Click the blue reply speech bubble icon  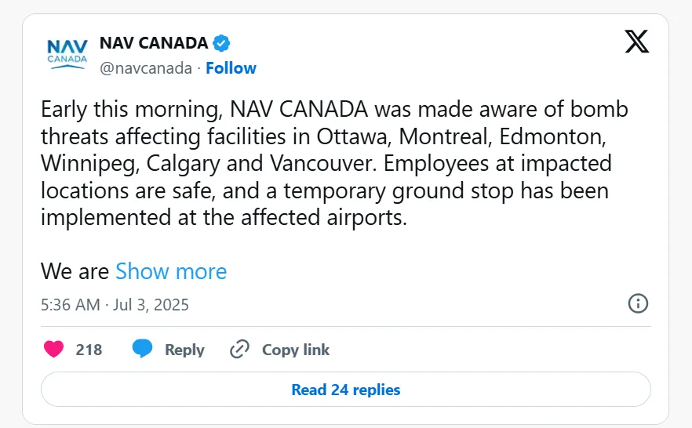coord(142,349)
